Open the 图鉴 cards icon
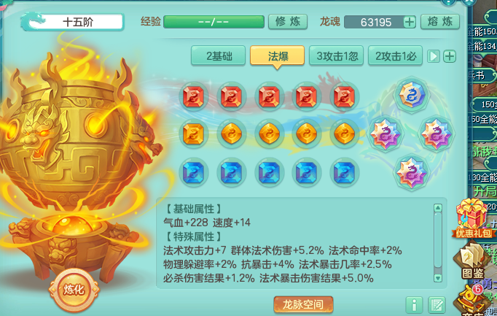Screen dimensions: 497x316 pos(472,261)
